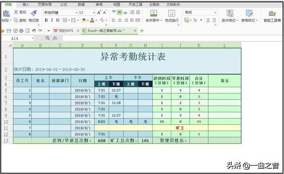Align cell content to top

click(114, 12)
